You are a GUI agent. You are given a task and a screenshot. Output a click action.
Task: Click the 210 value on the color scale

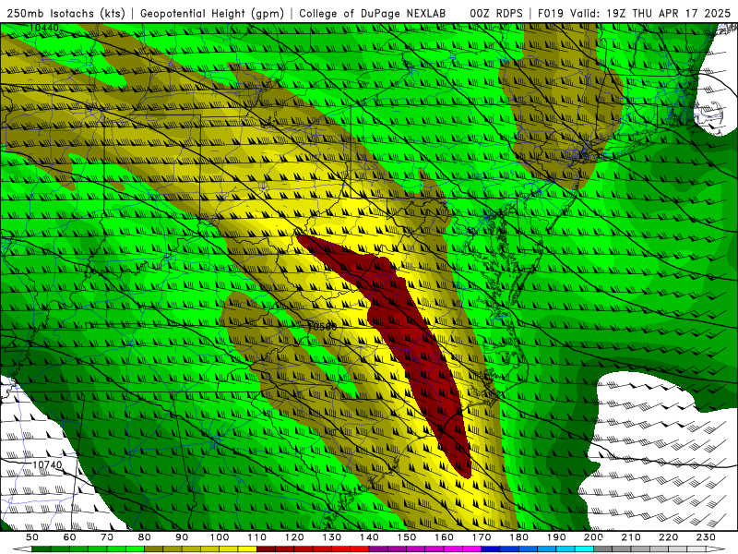click(x=632, y=537)
